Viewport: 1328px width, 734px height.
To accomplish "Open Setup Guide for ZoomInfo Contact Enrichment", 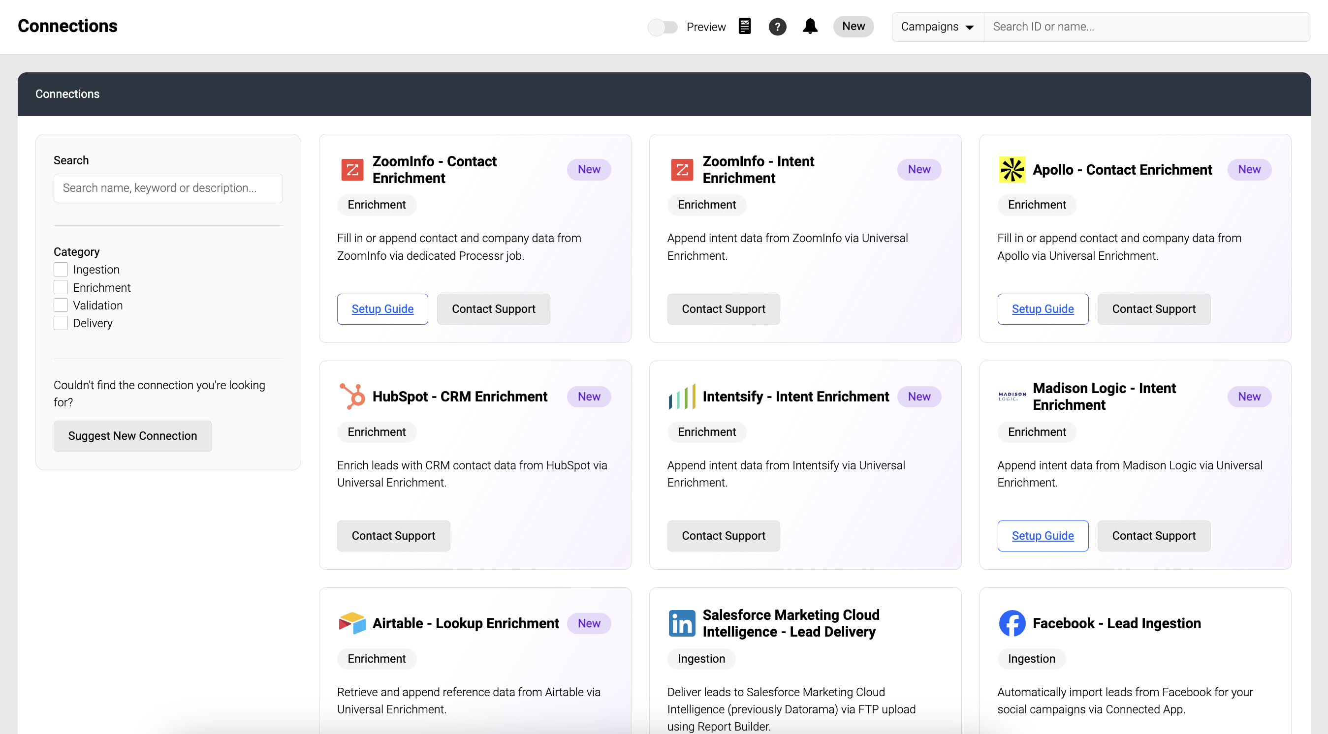I will [x=382, y=309].
